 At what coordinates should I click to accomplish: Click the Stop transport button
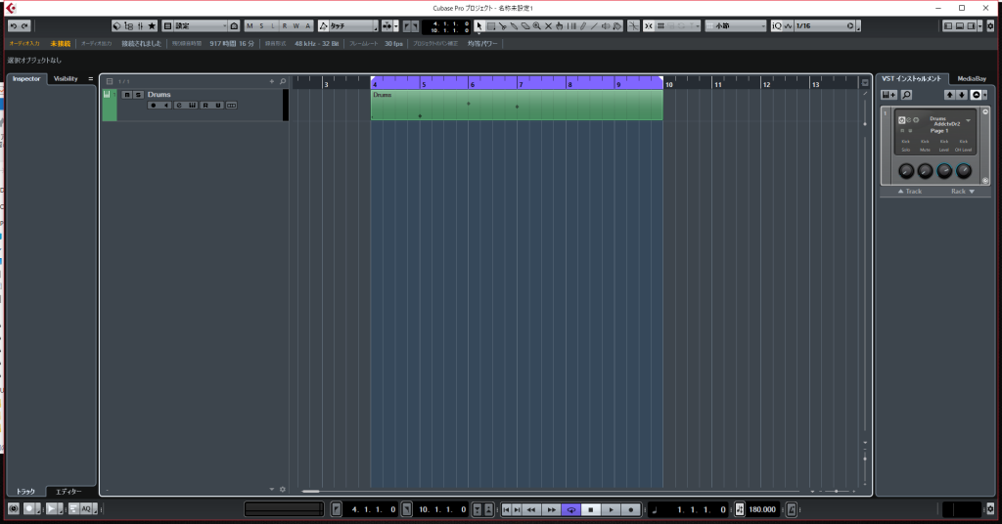point(591,509)
